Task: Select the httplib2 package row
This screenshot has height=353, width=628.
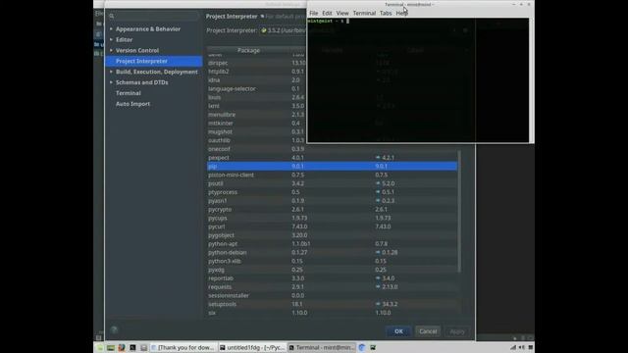Action: pyautogui.click(x=257, y=72)
